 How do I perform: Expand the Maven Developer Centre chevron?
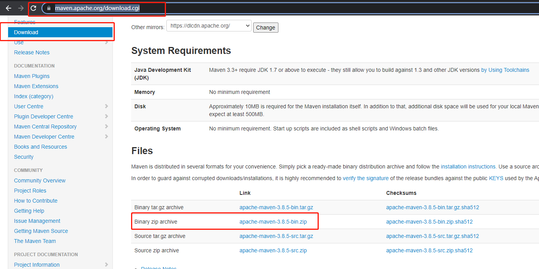point(106,136)
